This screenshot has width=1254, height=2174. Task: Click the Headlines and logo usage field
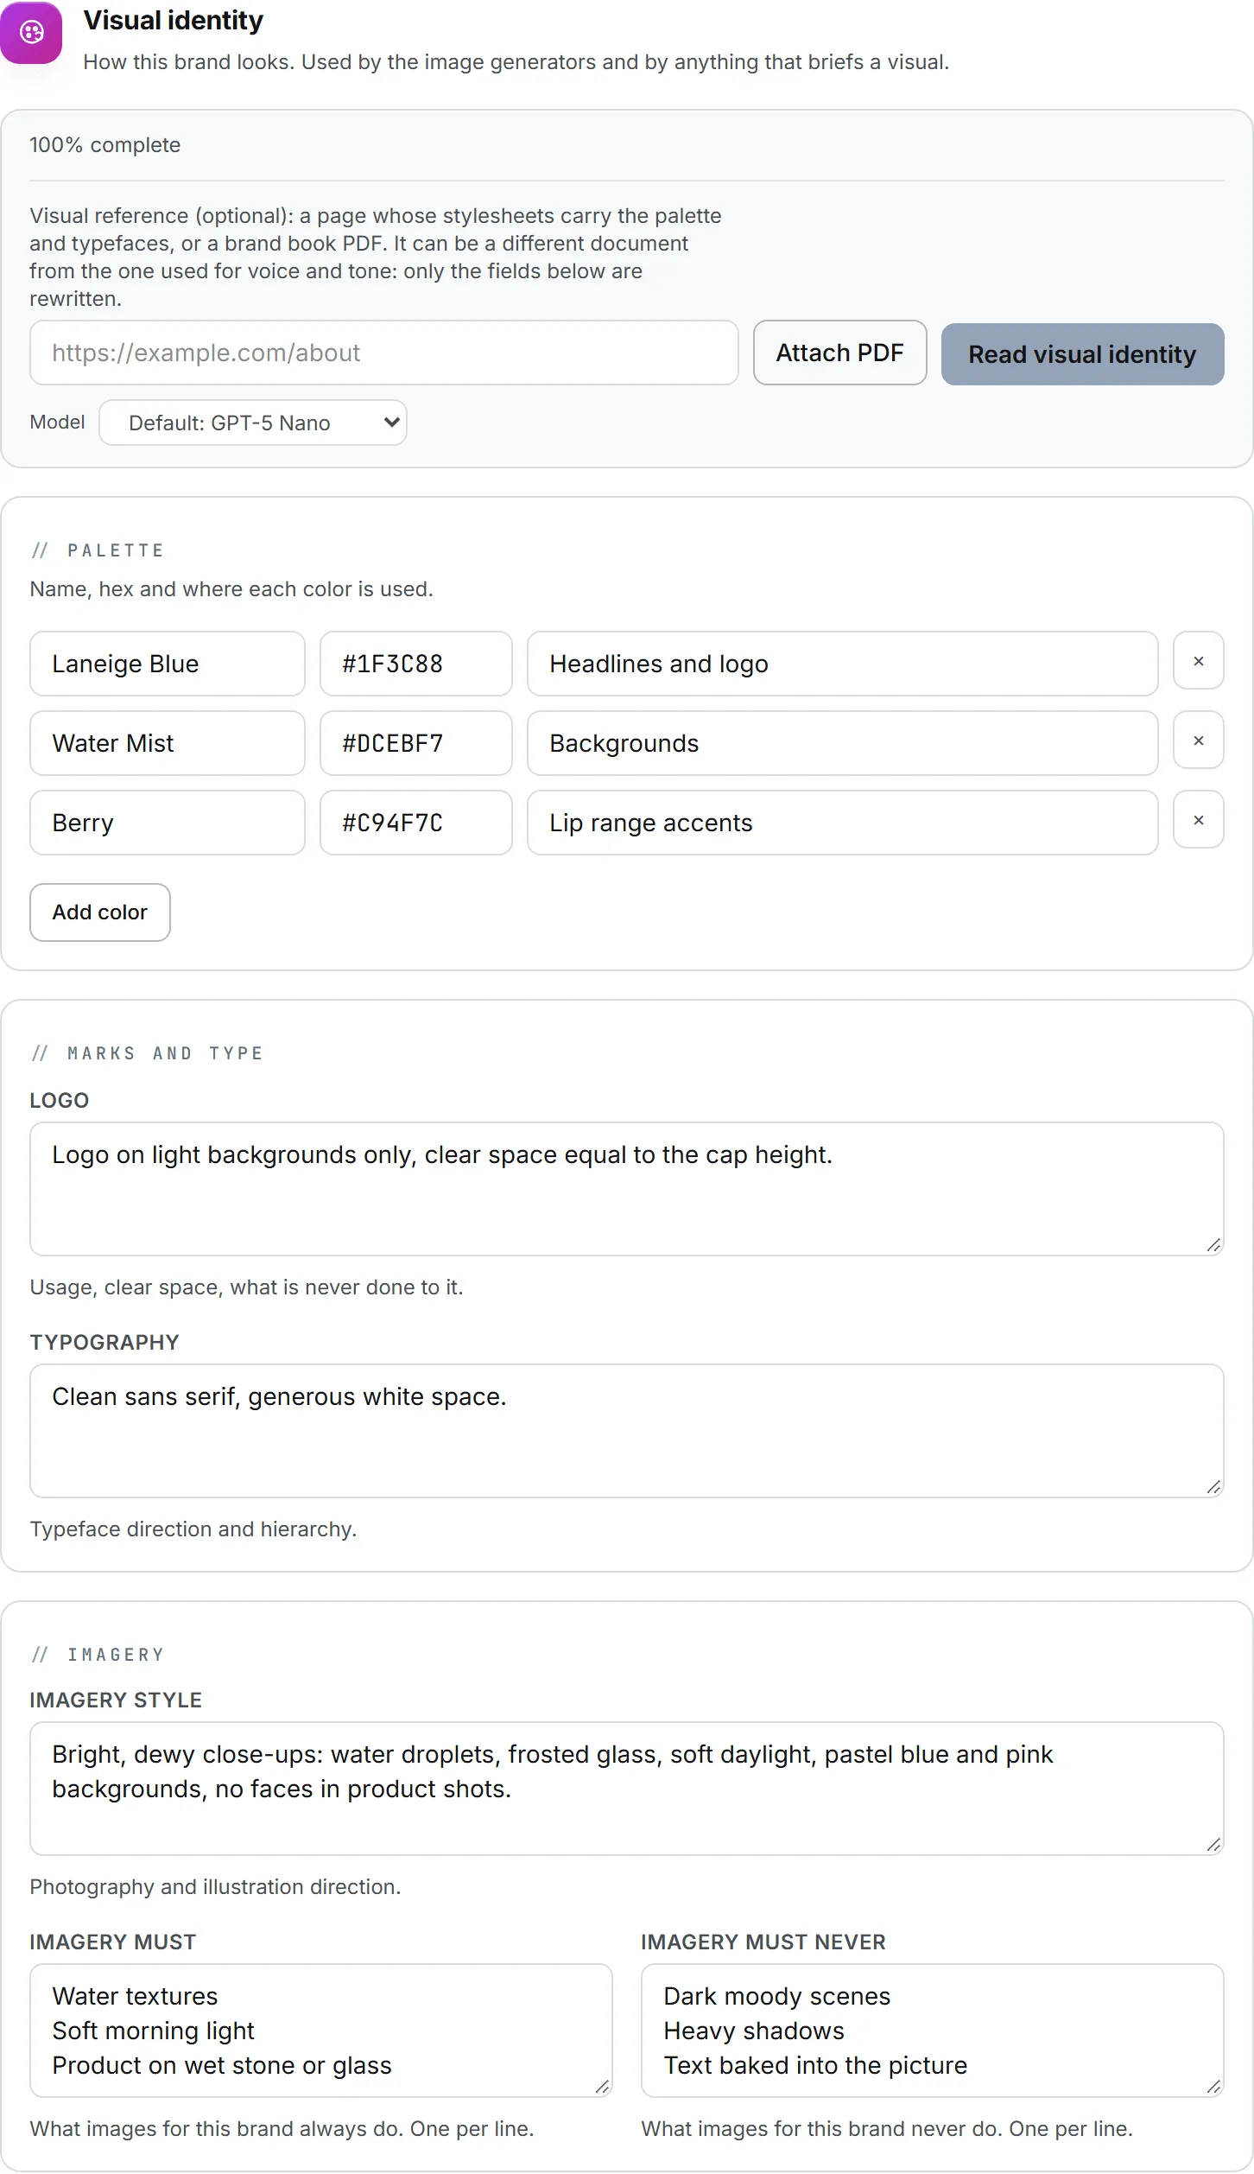[x=843, y=664]
